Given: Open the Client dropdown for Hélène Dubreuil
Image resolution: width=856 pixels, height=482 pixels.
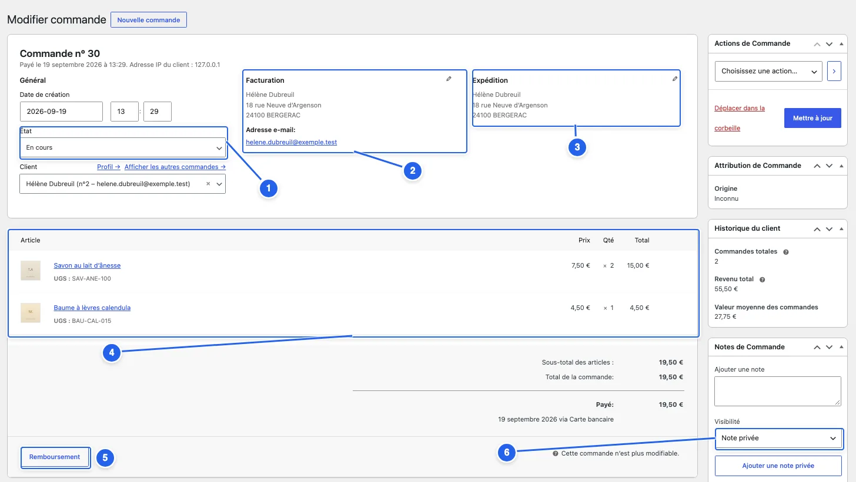Looking at the screenshot, I should pyautogui.click(x=123, y=184).
